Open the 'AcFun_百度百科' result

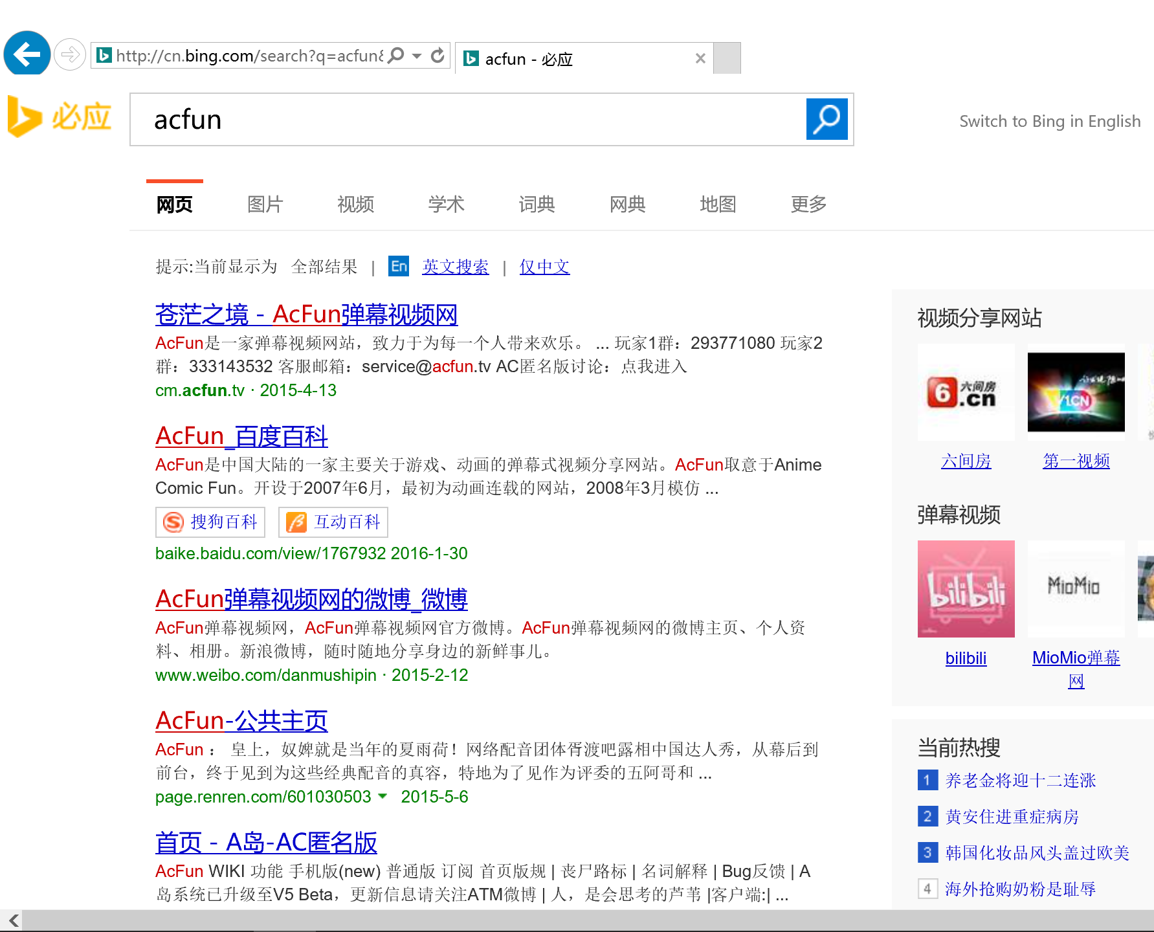(x=242, y=436)
